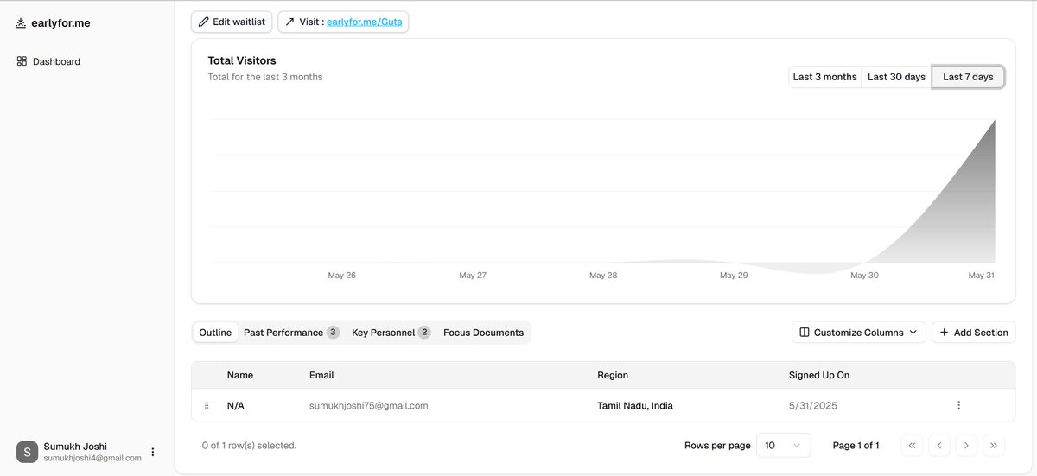Screen dimensions: 1037x476
Task: Go to the previous page of results
Action: tap(938, 446)
